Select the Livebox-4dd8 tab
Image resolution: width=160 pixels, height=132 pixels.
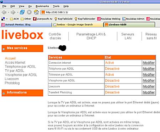pyautogui.click(x=129, y=24)
